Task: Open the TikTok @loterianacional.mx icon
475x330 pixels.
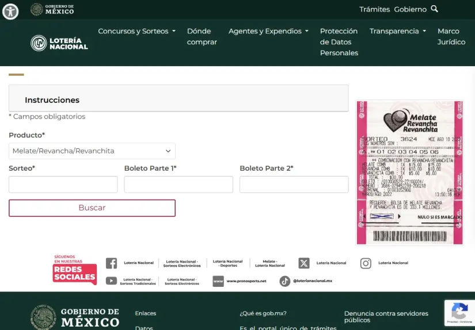Action: click(x=285, y=281)
